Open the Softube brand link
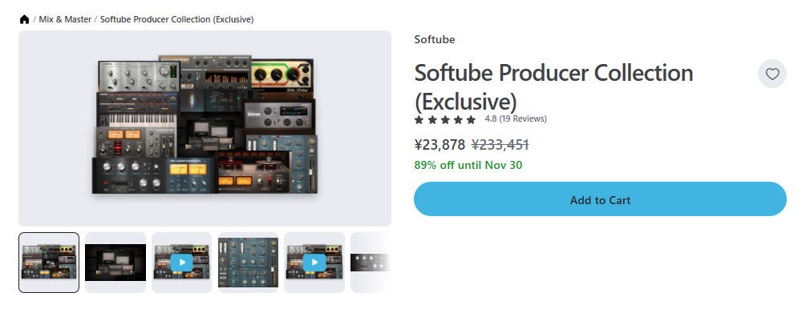This screenshot has width=806, height=333. (434, 39)
